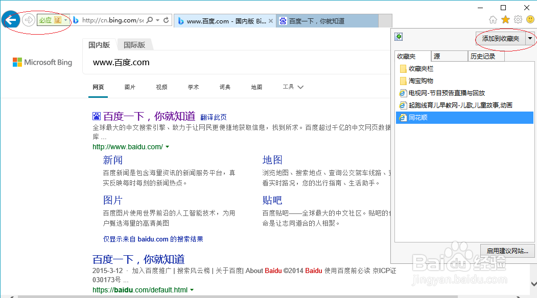The image size is (537, 298).
Task: Click the 翻译此页 link
Action: (214, 118)
